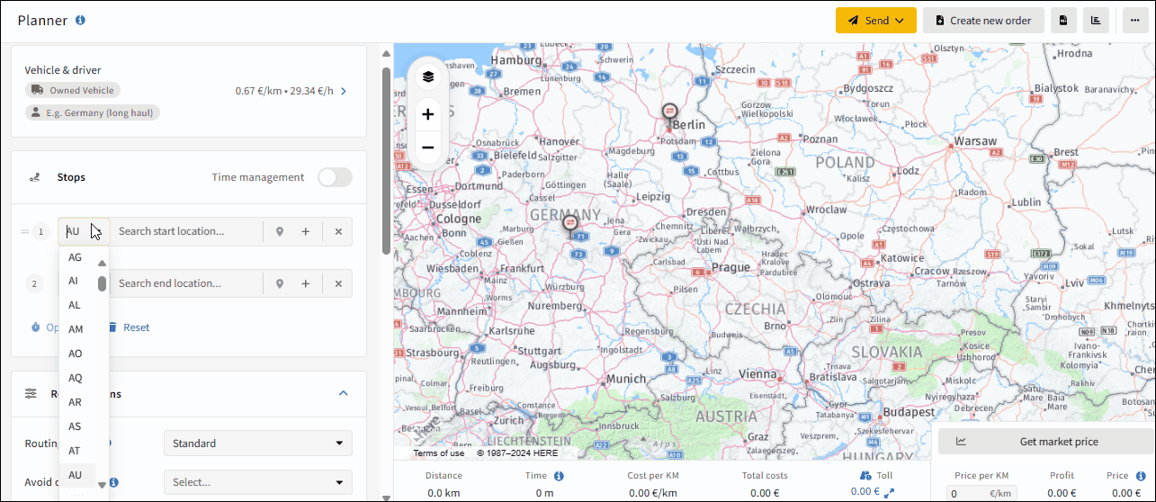Click the stop 1 drag handle

(24, 231)
